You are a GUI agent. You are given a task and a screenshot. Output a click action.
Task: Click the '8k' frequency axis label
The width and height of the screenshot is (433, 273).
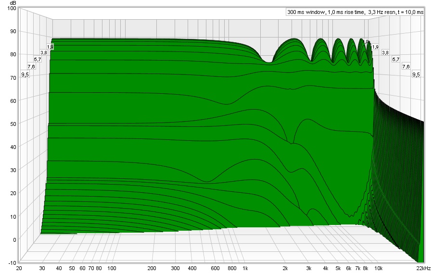click(x=366, y=268)
